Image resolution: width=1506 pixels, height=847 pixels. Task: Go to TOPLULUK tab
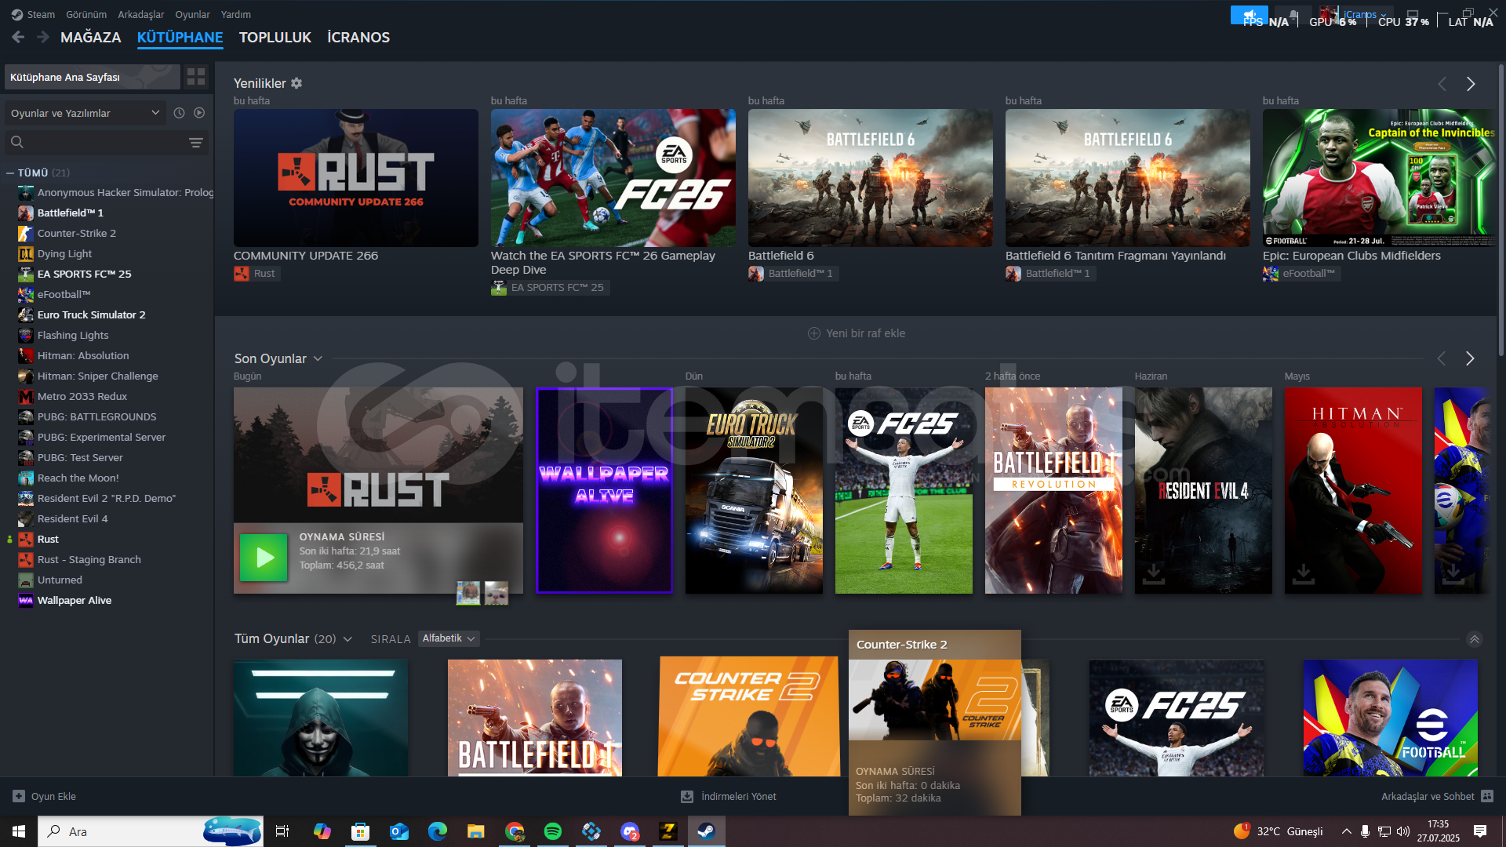(275, 37)
